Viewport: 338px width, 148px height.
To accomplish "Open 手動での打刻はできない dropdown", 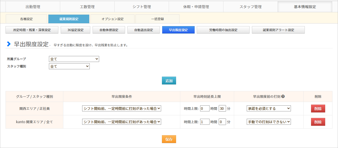I will tap(268, 122).
